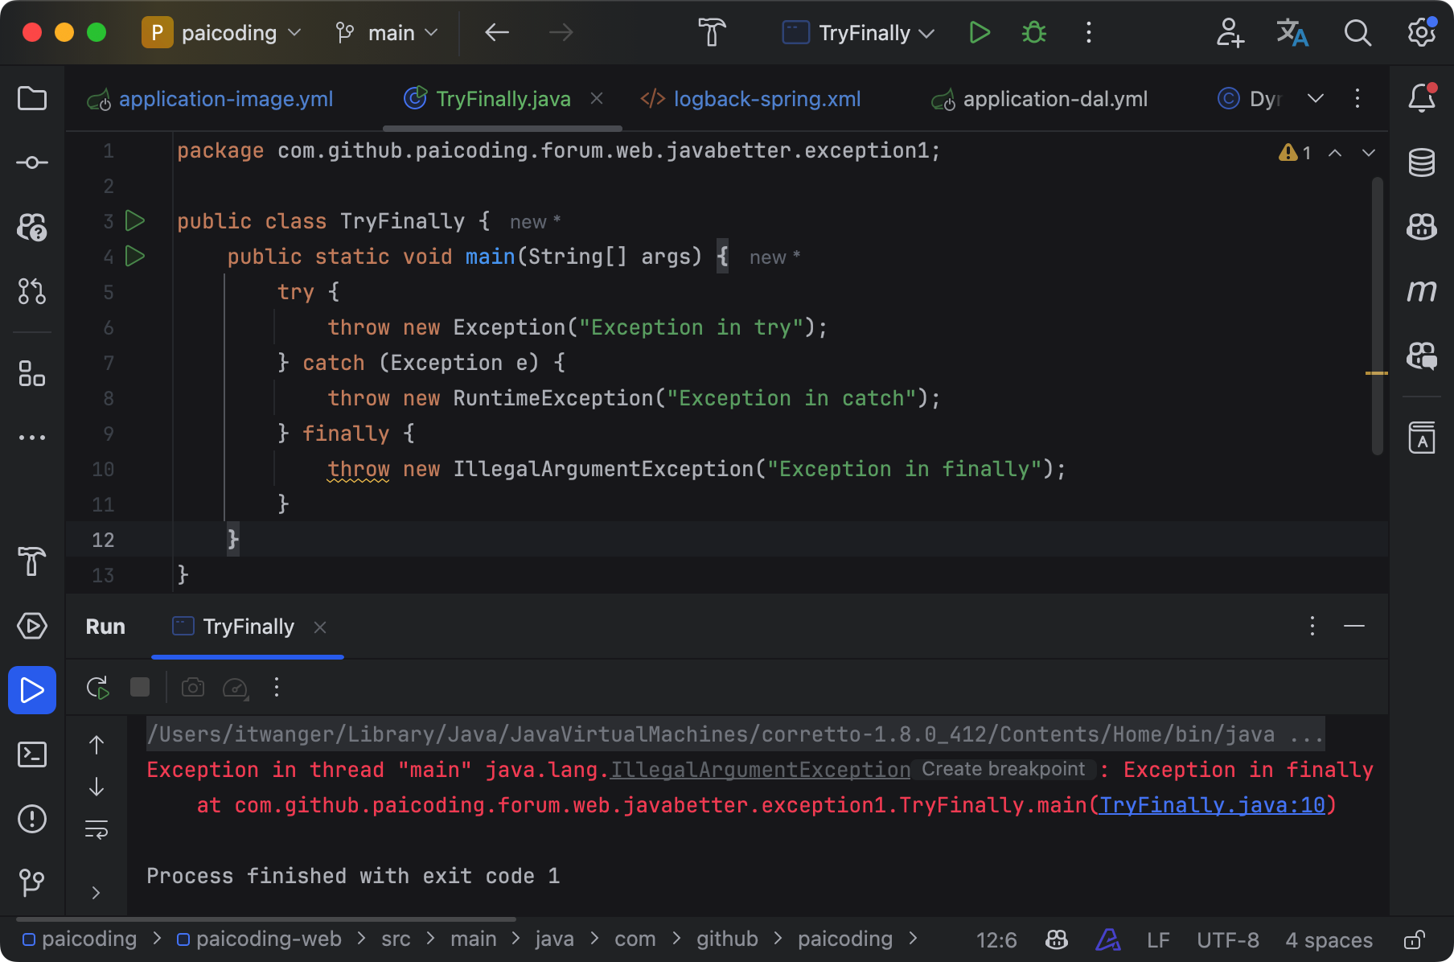Open the TryFinally.java:10 stack trace link
The width and height of the screenshot is (1454, 962).
[1211, 805]
